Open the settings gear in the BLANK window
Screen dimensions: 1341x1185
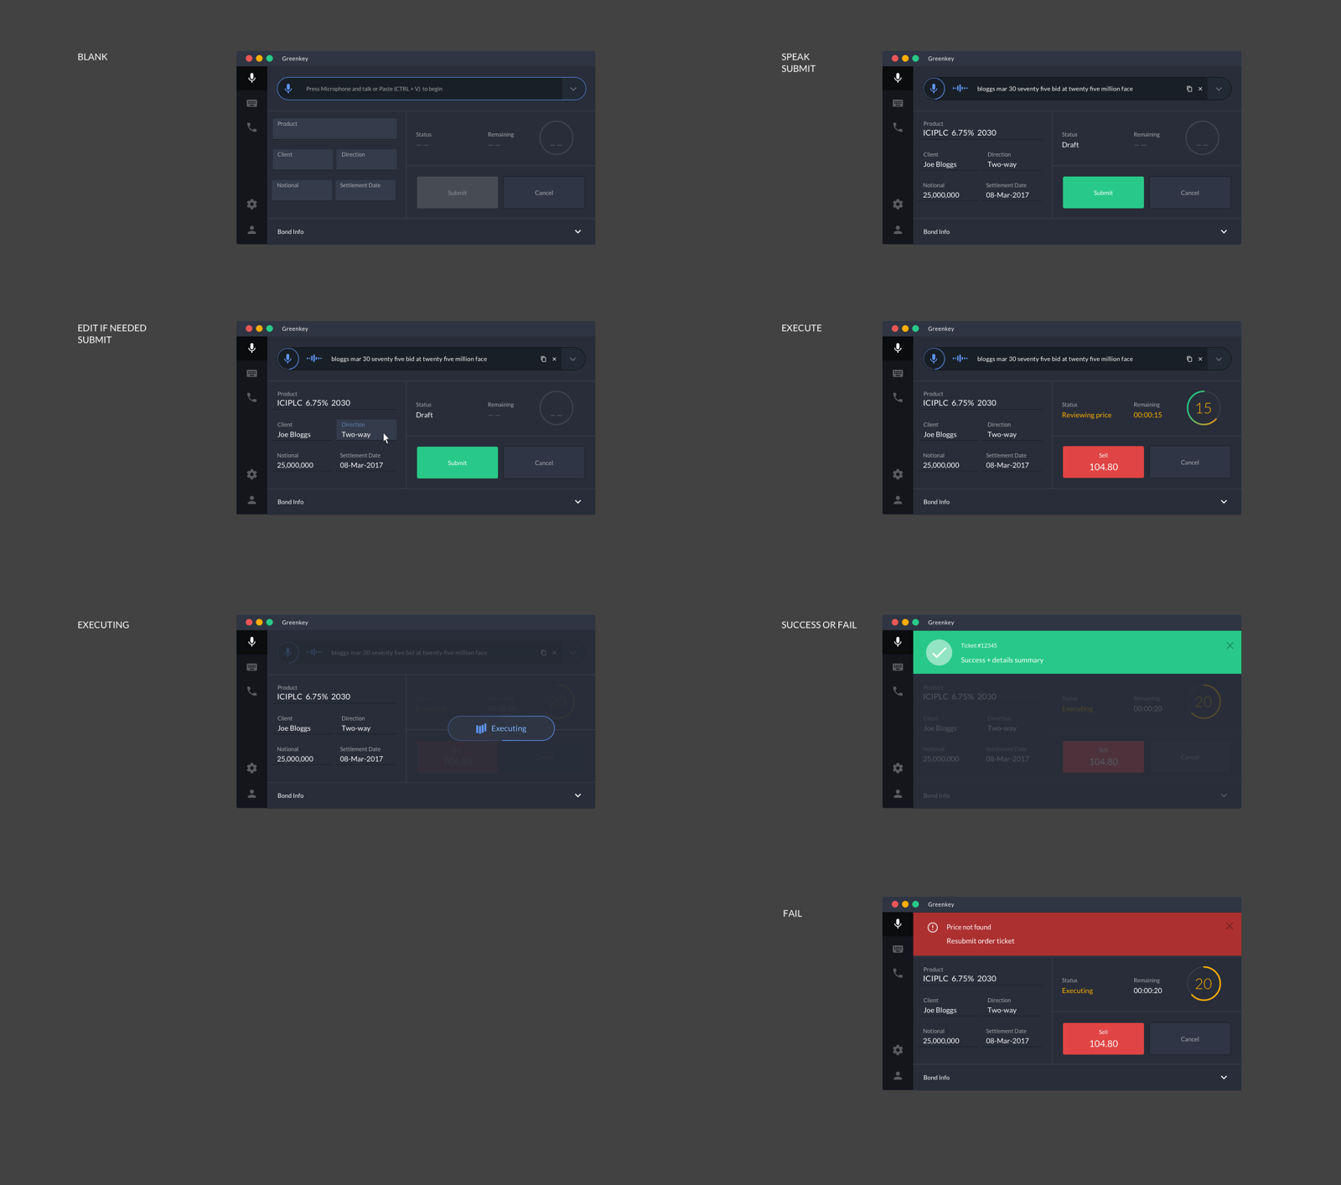coord(251,204)
